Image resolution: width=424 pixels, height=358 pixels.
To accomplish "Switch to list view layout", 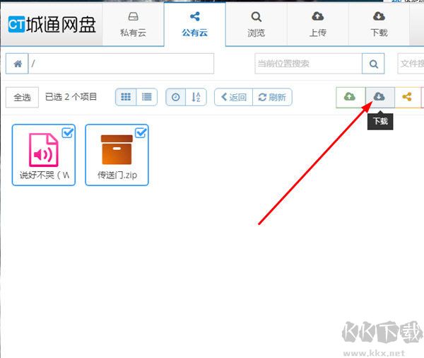I will point(146,97).
